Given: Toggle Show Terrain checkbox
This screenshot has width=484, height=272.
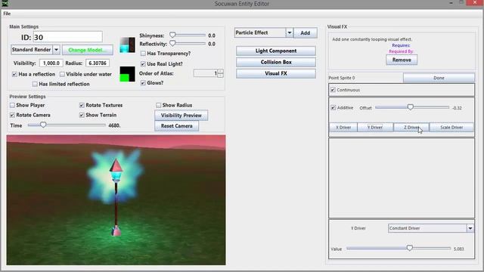Looking at the screenshot, I should 82,115.
